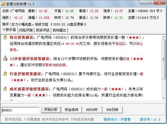The height and width of the screenshot is (124, 167).
Task: Click the 程序设计:许晋豪 link
Action: [x=117, y=120]
